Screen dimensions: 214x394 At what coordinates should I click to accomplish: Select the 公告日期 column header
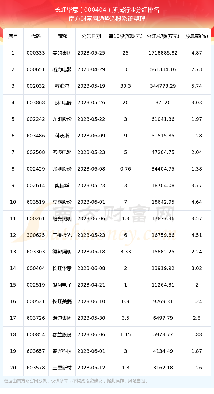point(91,36)
